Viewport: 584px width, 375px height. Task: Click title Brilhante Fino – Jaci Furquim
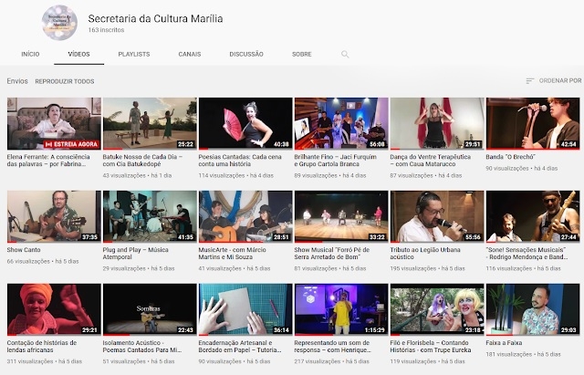(336, 161)
